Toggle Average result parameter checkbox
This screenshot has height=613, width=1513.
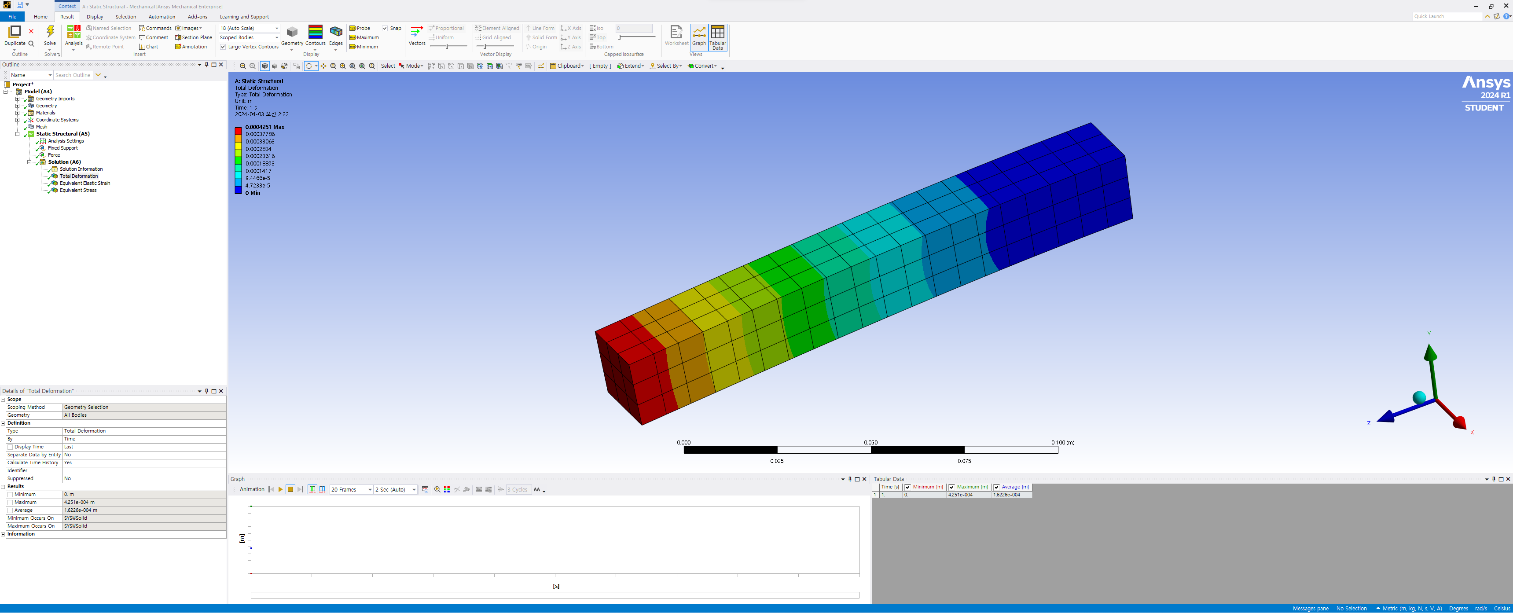(x=10, y=511)
